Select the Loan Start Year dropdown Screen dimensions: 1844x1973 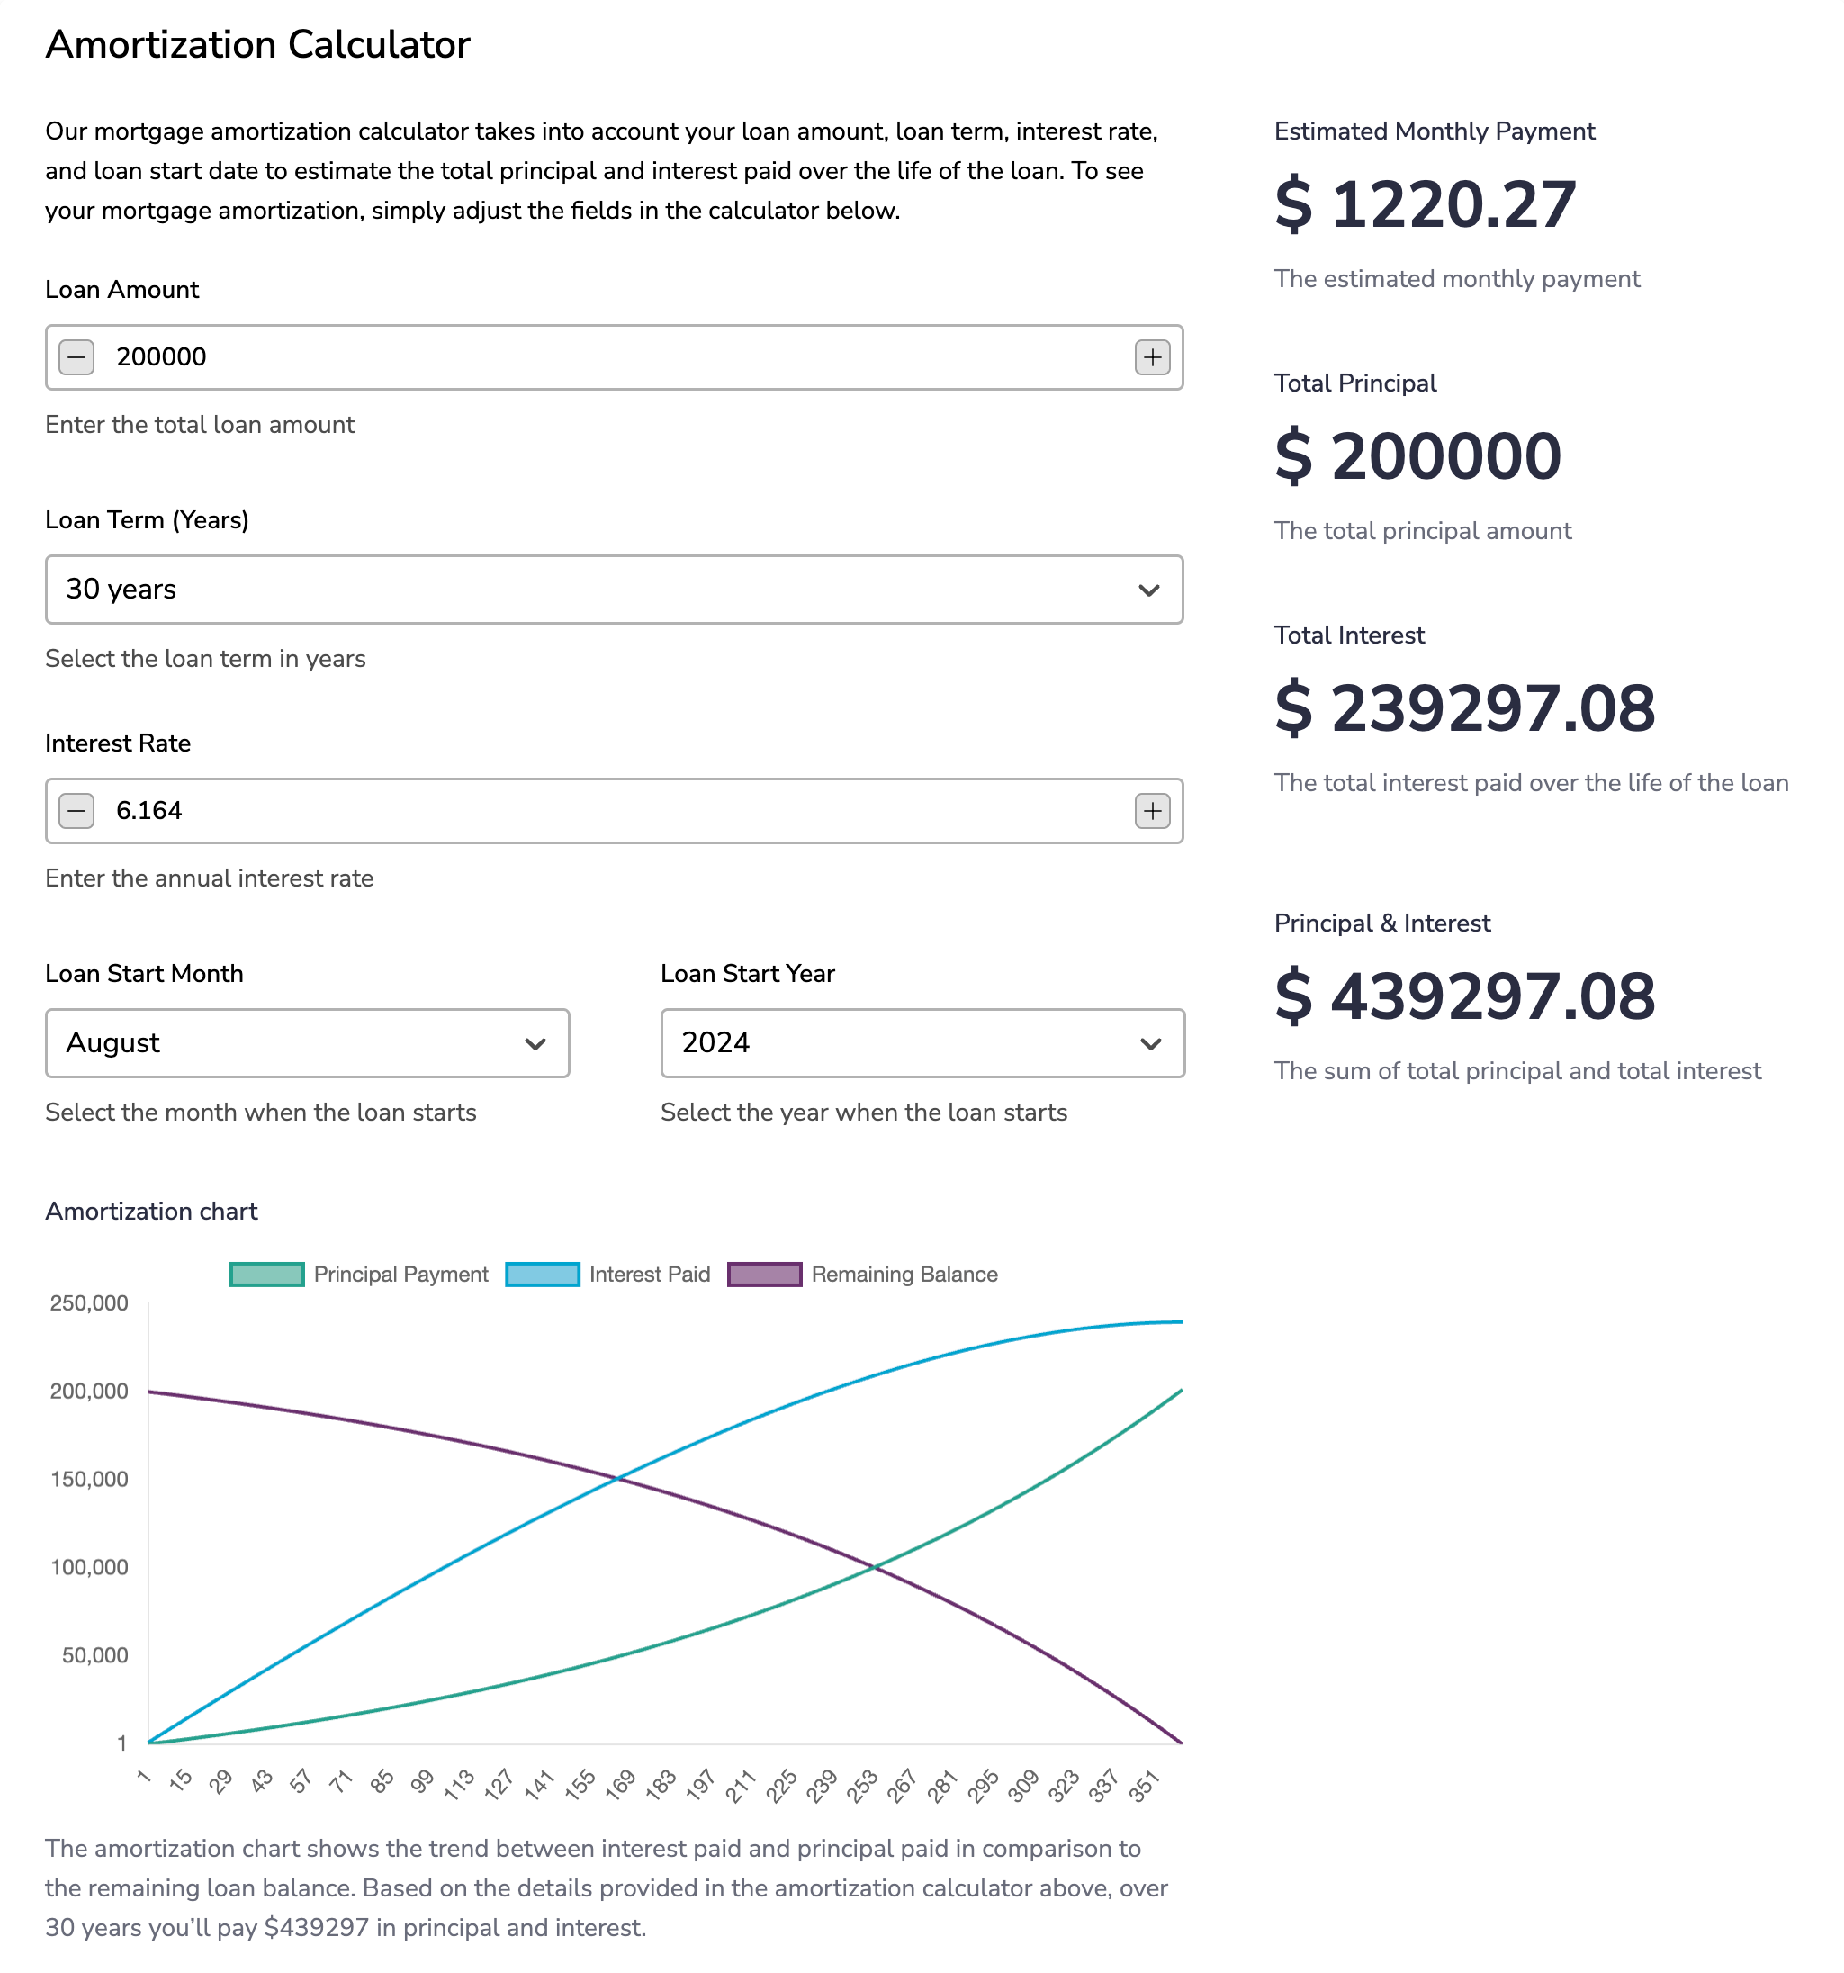[x=921, y=1042]
